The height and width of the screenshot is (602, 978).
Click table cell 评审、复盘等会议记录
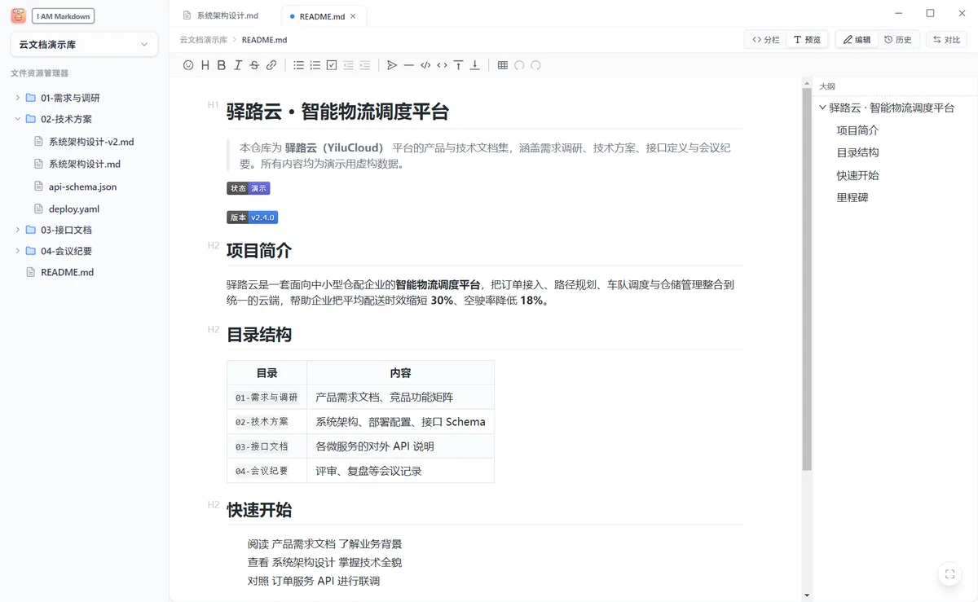(x=400, y=471)
